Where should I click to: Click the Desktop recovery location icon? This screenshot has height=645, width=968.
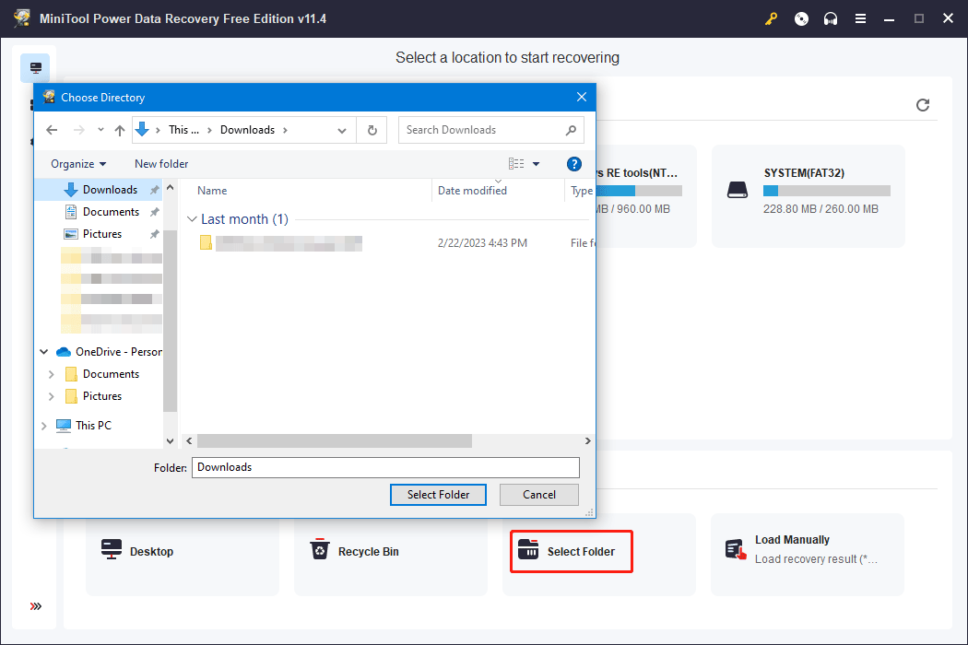click(x=112, y=549)
